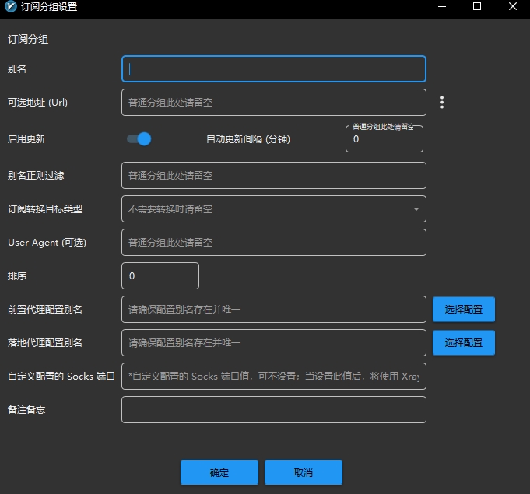Click the 别名 text field

(x=274, y=69)
